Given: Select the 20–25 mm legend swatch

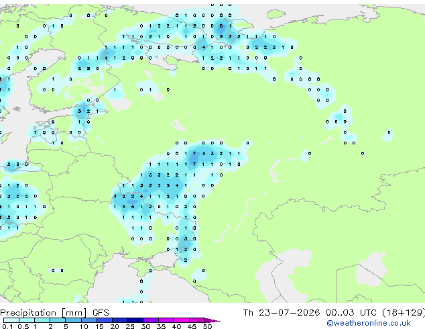Looking at the screenshot, I should (119, 320).
